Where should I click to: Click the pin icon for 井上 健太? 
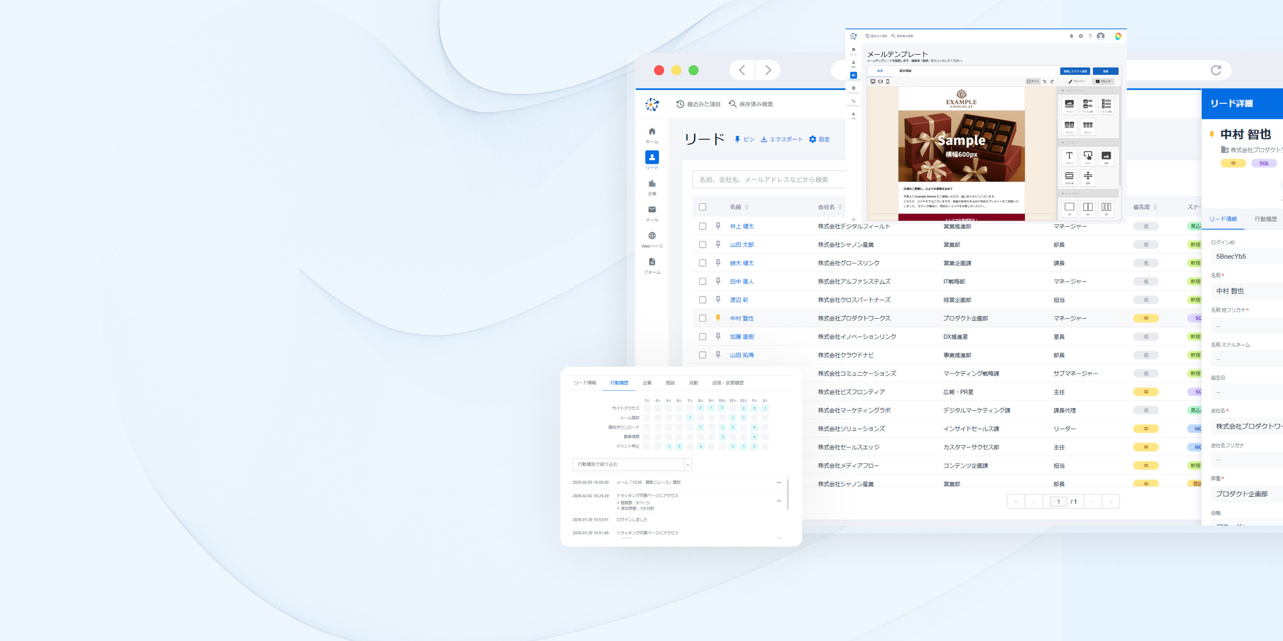tap(718, 226)
